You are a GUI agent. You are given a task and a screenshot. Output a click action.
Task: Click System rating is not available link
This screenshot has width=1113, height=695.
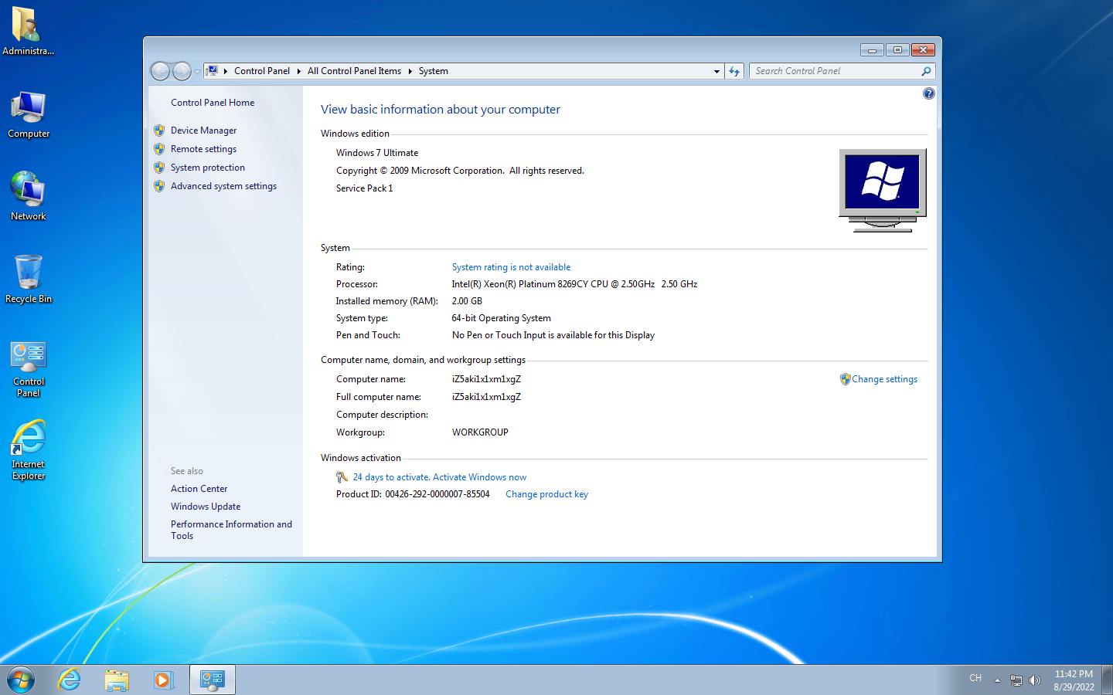click(511, 267)
